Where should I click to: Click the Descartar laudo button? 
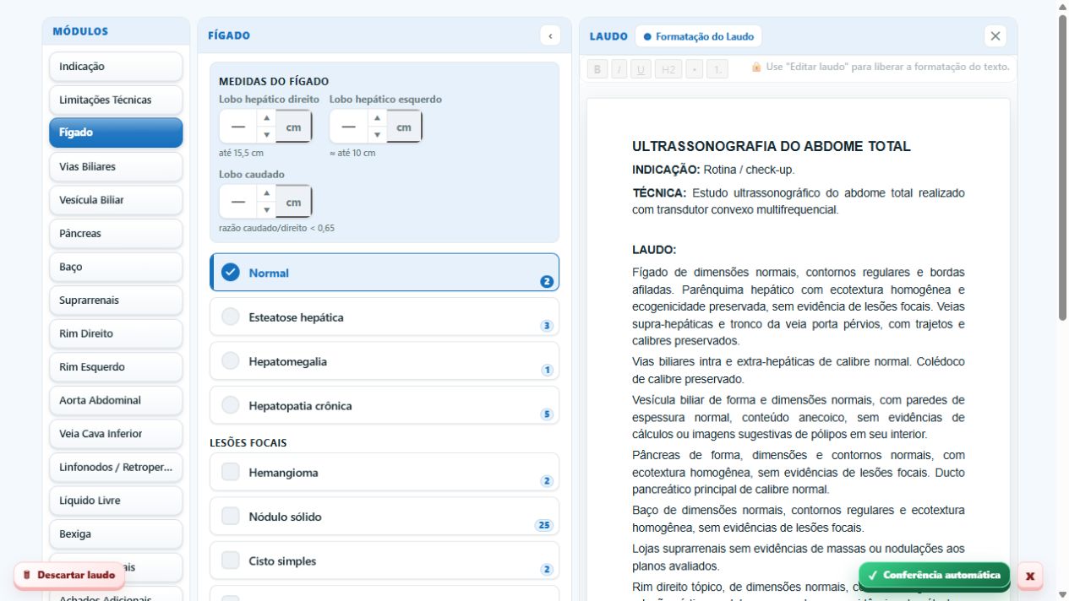[69, 576]
